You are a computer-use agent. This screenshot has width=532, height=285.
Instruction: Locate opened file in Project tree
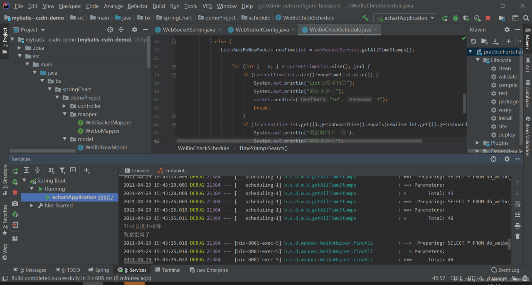(110, 29)
